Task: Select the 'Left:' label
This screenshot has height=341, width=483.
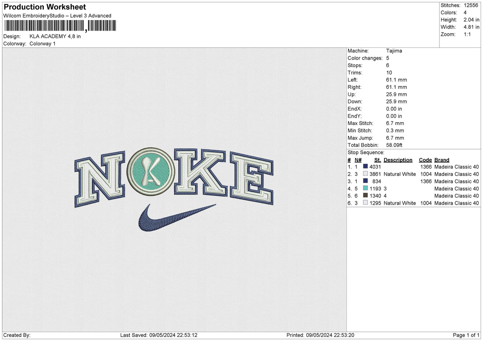Action: coord(353,80)
